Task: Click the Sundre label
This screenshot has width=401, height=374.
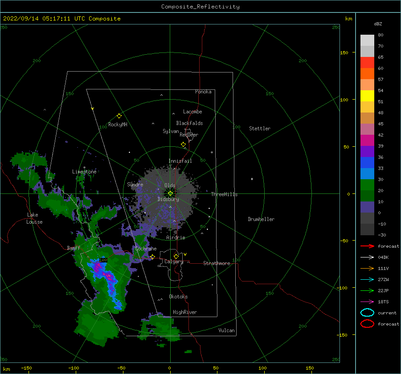Action: 135,185
